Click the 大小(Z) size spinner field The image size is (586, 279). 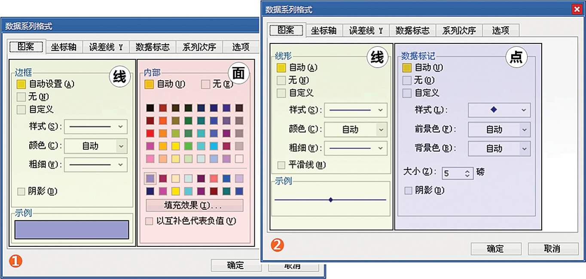click(x=452, y=173)
